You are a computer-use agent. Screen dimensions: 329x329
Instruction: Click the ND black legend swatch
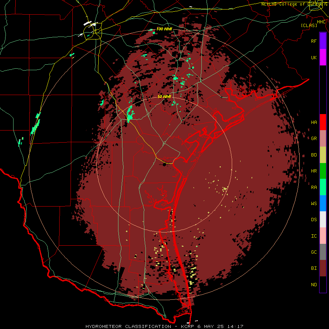(323, 284)
